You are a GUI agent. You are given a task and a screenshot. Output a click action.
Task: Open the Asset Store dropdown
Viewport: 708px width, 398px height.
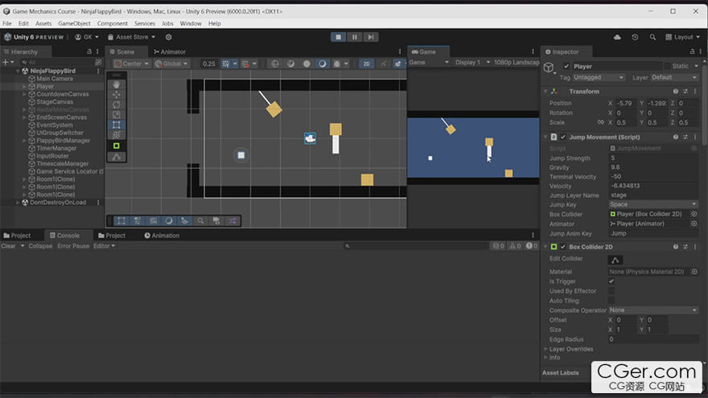(131, 37)
